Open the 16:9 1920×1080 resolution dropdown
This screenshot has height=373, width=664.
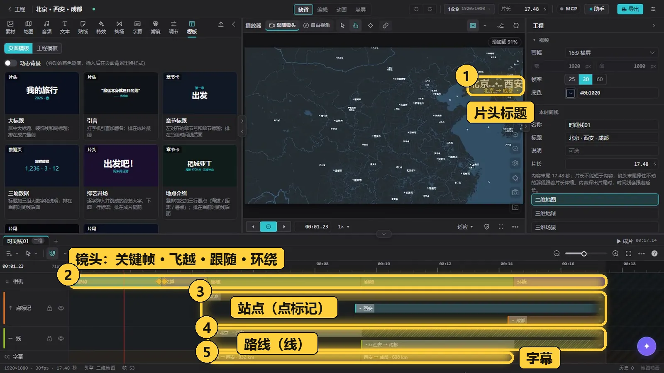pyautogui.click(x=469, y=9)
